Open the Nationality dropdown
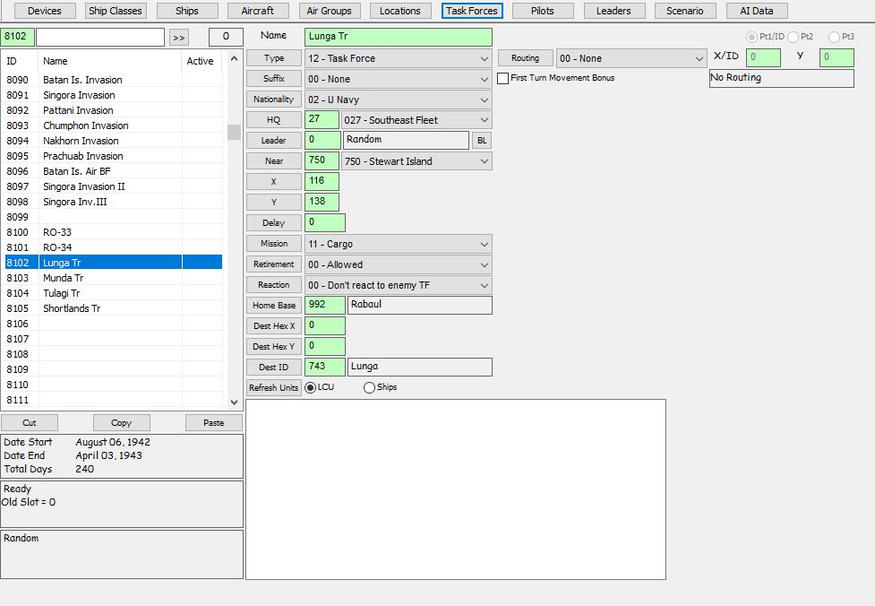This screenshot has width=875, height=606. (399, 100)
